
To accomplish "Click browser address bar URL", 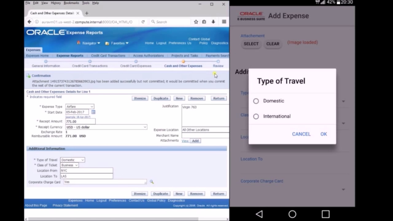I will (x=87, y=22).
